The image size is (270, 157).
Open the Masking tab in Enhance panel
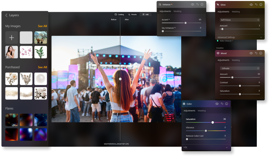(x=177, y=11)
